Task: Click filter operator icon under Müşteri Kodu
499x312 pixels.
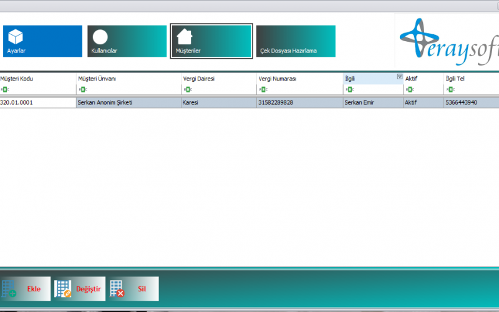Action: pyautogui.click(x=4, y=90)
